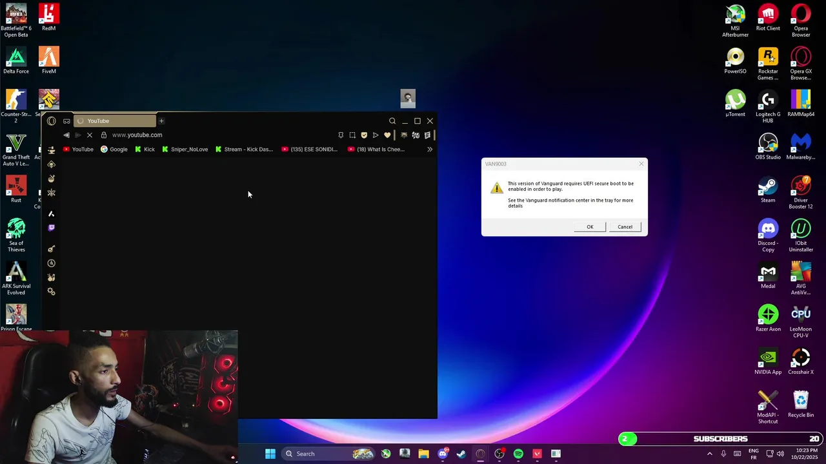
Task: Open the Crosshair X desktop icon
Action: 801,362
